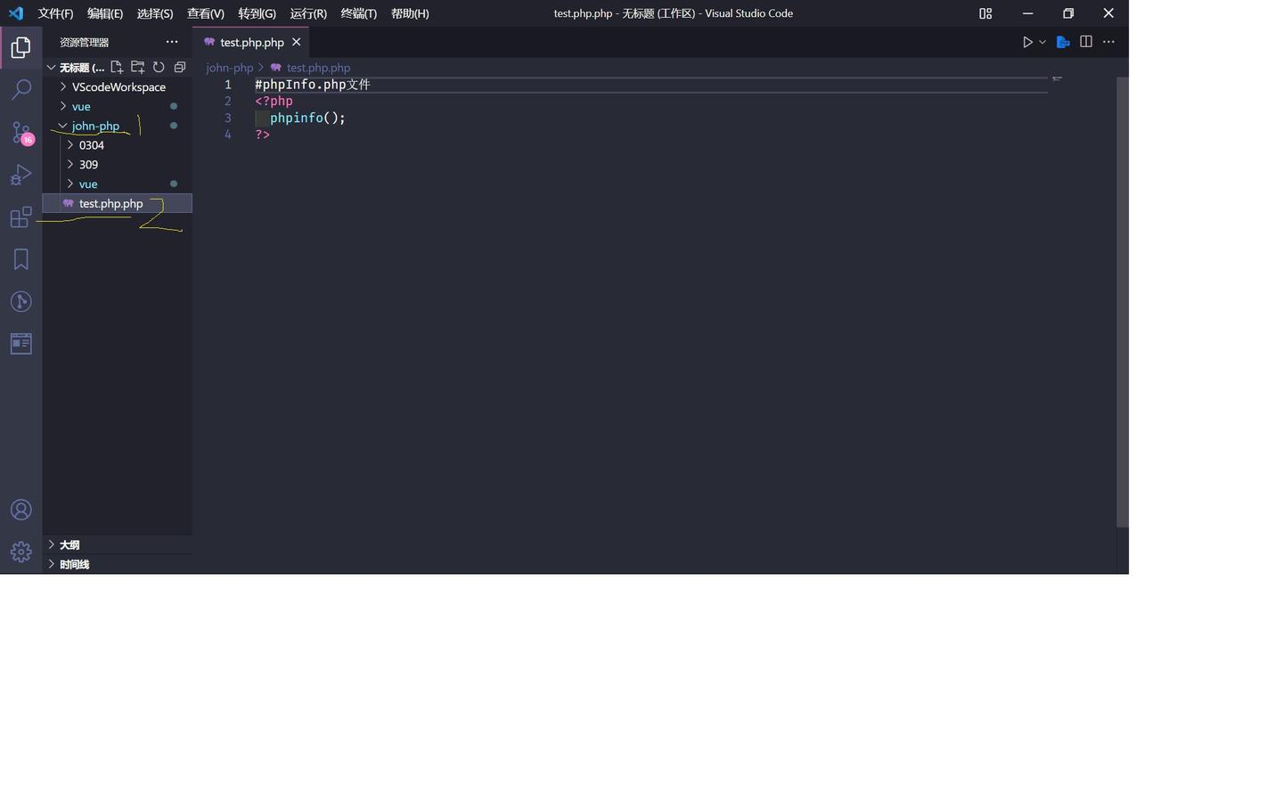Screen dimensions: 1283x810
Task: Open the Accounts icon at sidebar bottom
Action: coord(20,509)
